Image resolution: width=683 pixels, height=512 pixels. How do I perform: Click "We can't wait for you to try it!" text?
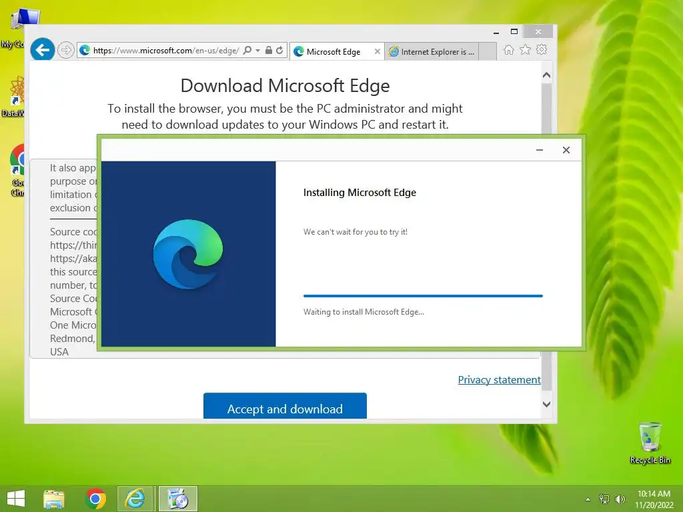click(x=356, y=232)
